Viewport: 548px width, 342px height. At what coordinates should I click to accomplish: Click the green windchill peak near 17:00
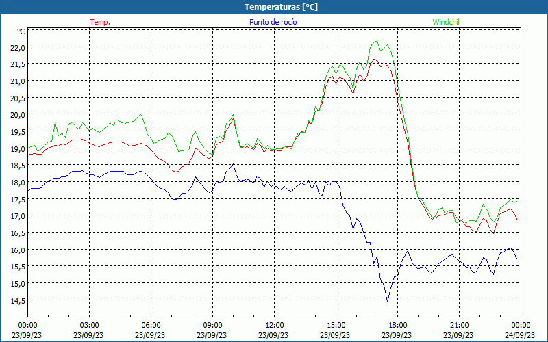click(x=377, y=41)
